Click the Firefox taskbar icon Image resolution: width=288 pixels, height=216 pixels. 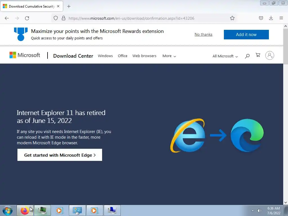pyautogui.click(x=25, y=210)
